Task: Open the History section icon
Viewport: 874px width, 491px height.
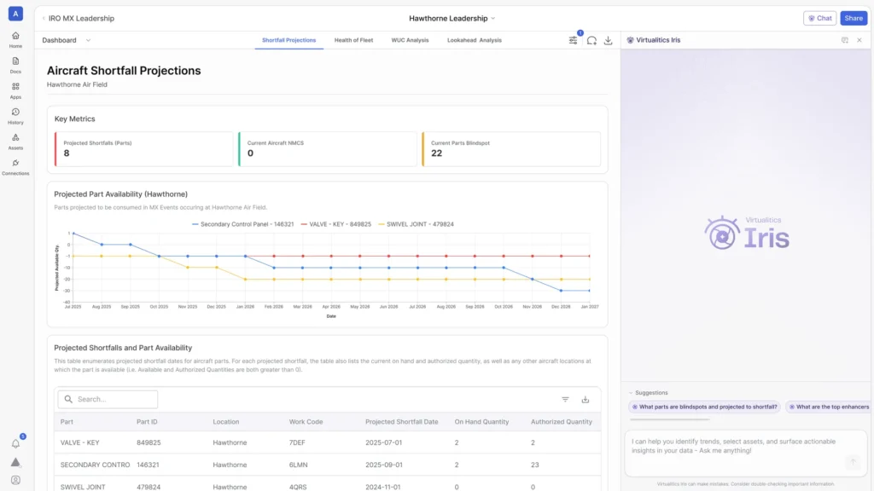Action: coord(15,115)
